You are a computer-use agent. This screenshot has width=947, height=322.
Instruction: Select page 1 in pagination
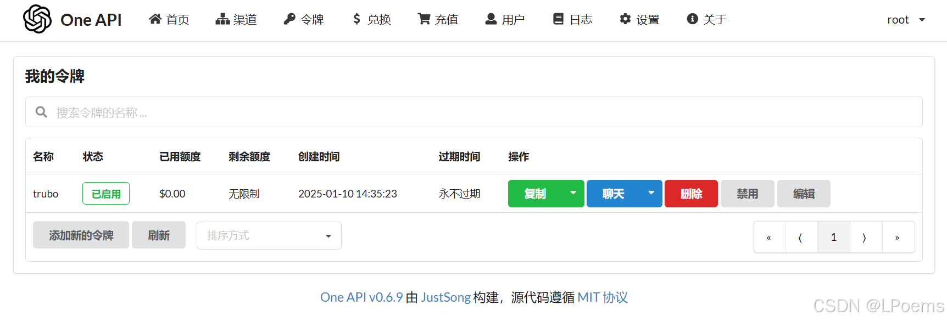(x=834, y=237)
